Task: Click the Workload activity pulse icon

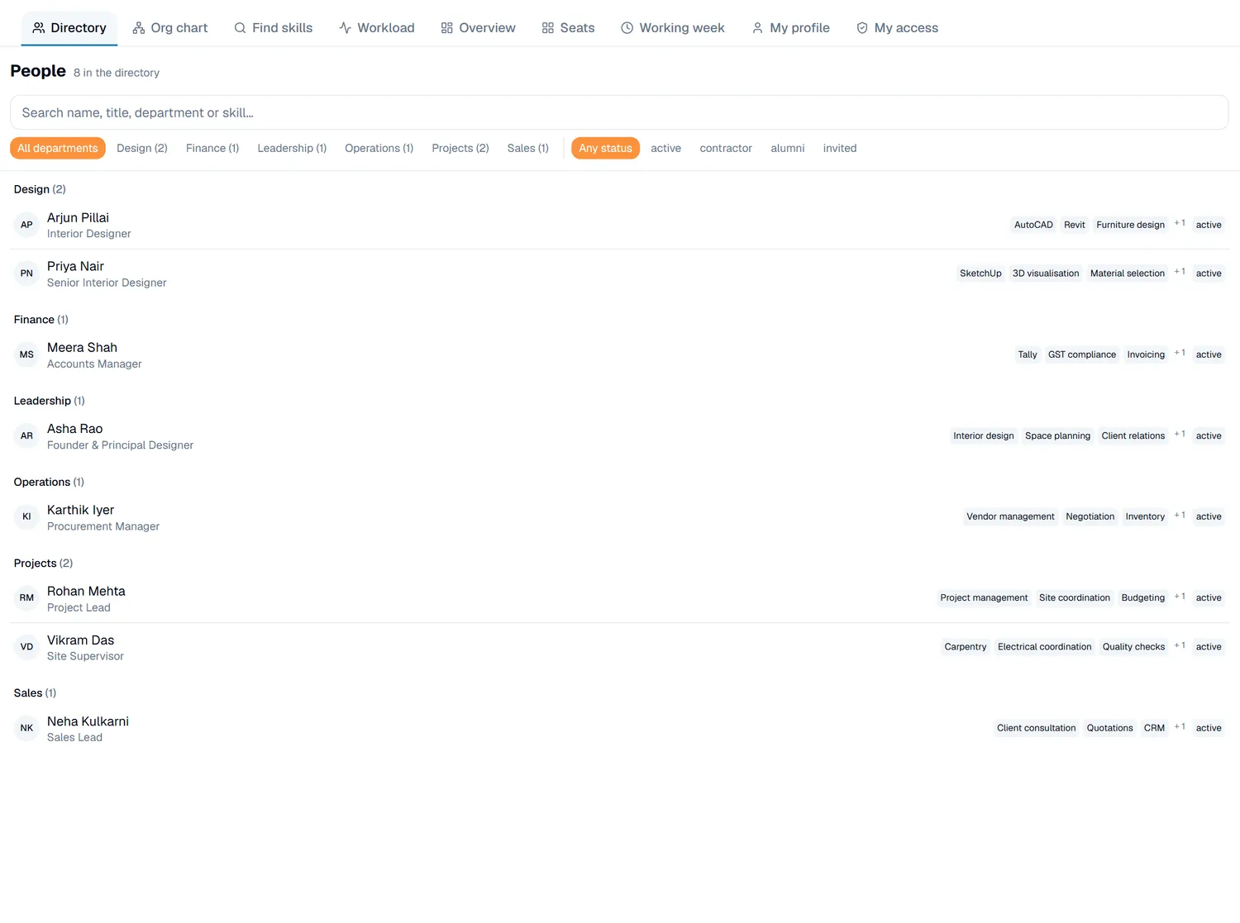Action: tap(346, 28)
